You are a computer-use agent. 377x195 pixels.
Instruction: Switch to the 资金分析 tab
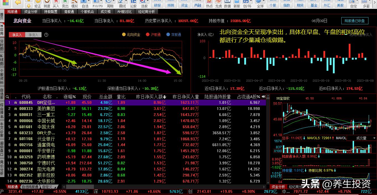(x=31, y=12)
